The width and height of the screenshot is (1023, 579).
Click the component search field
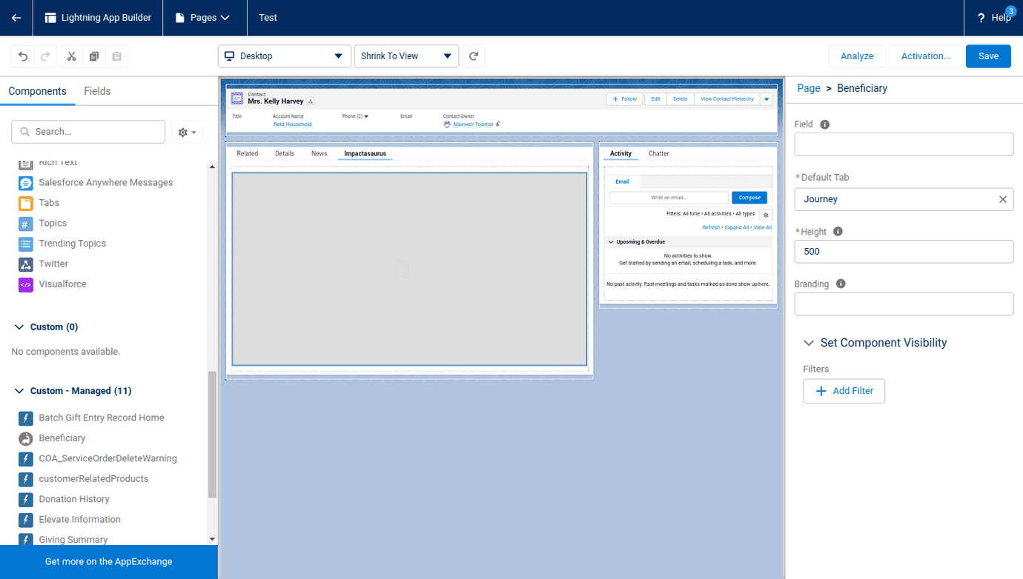point(87,131)
